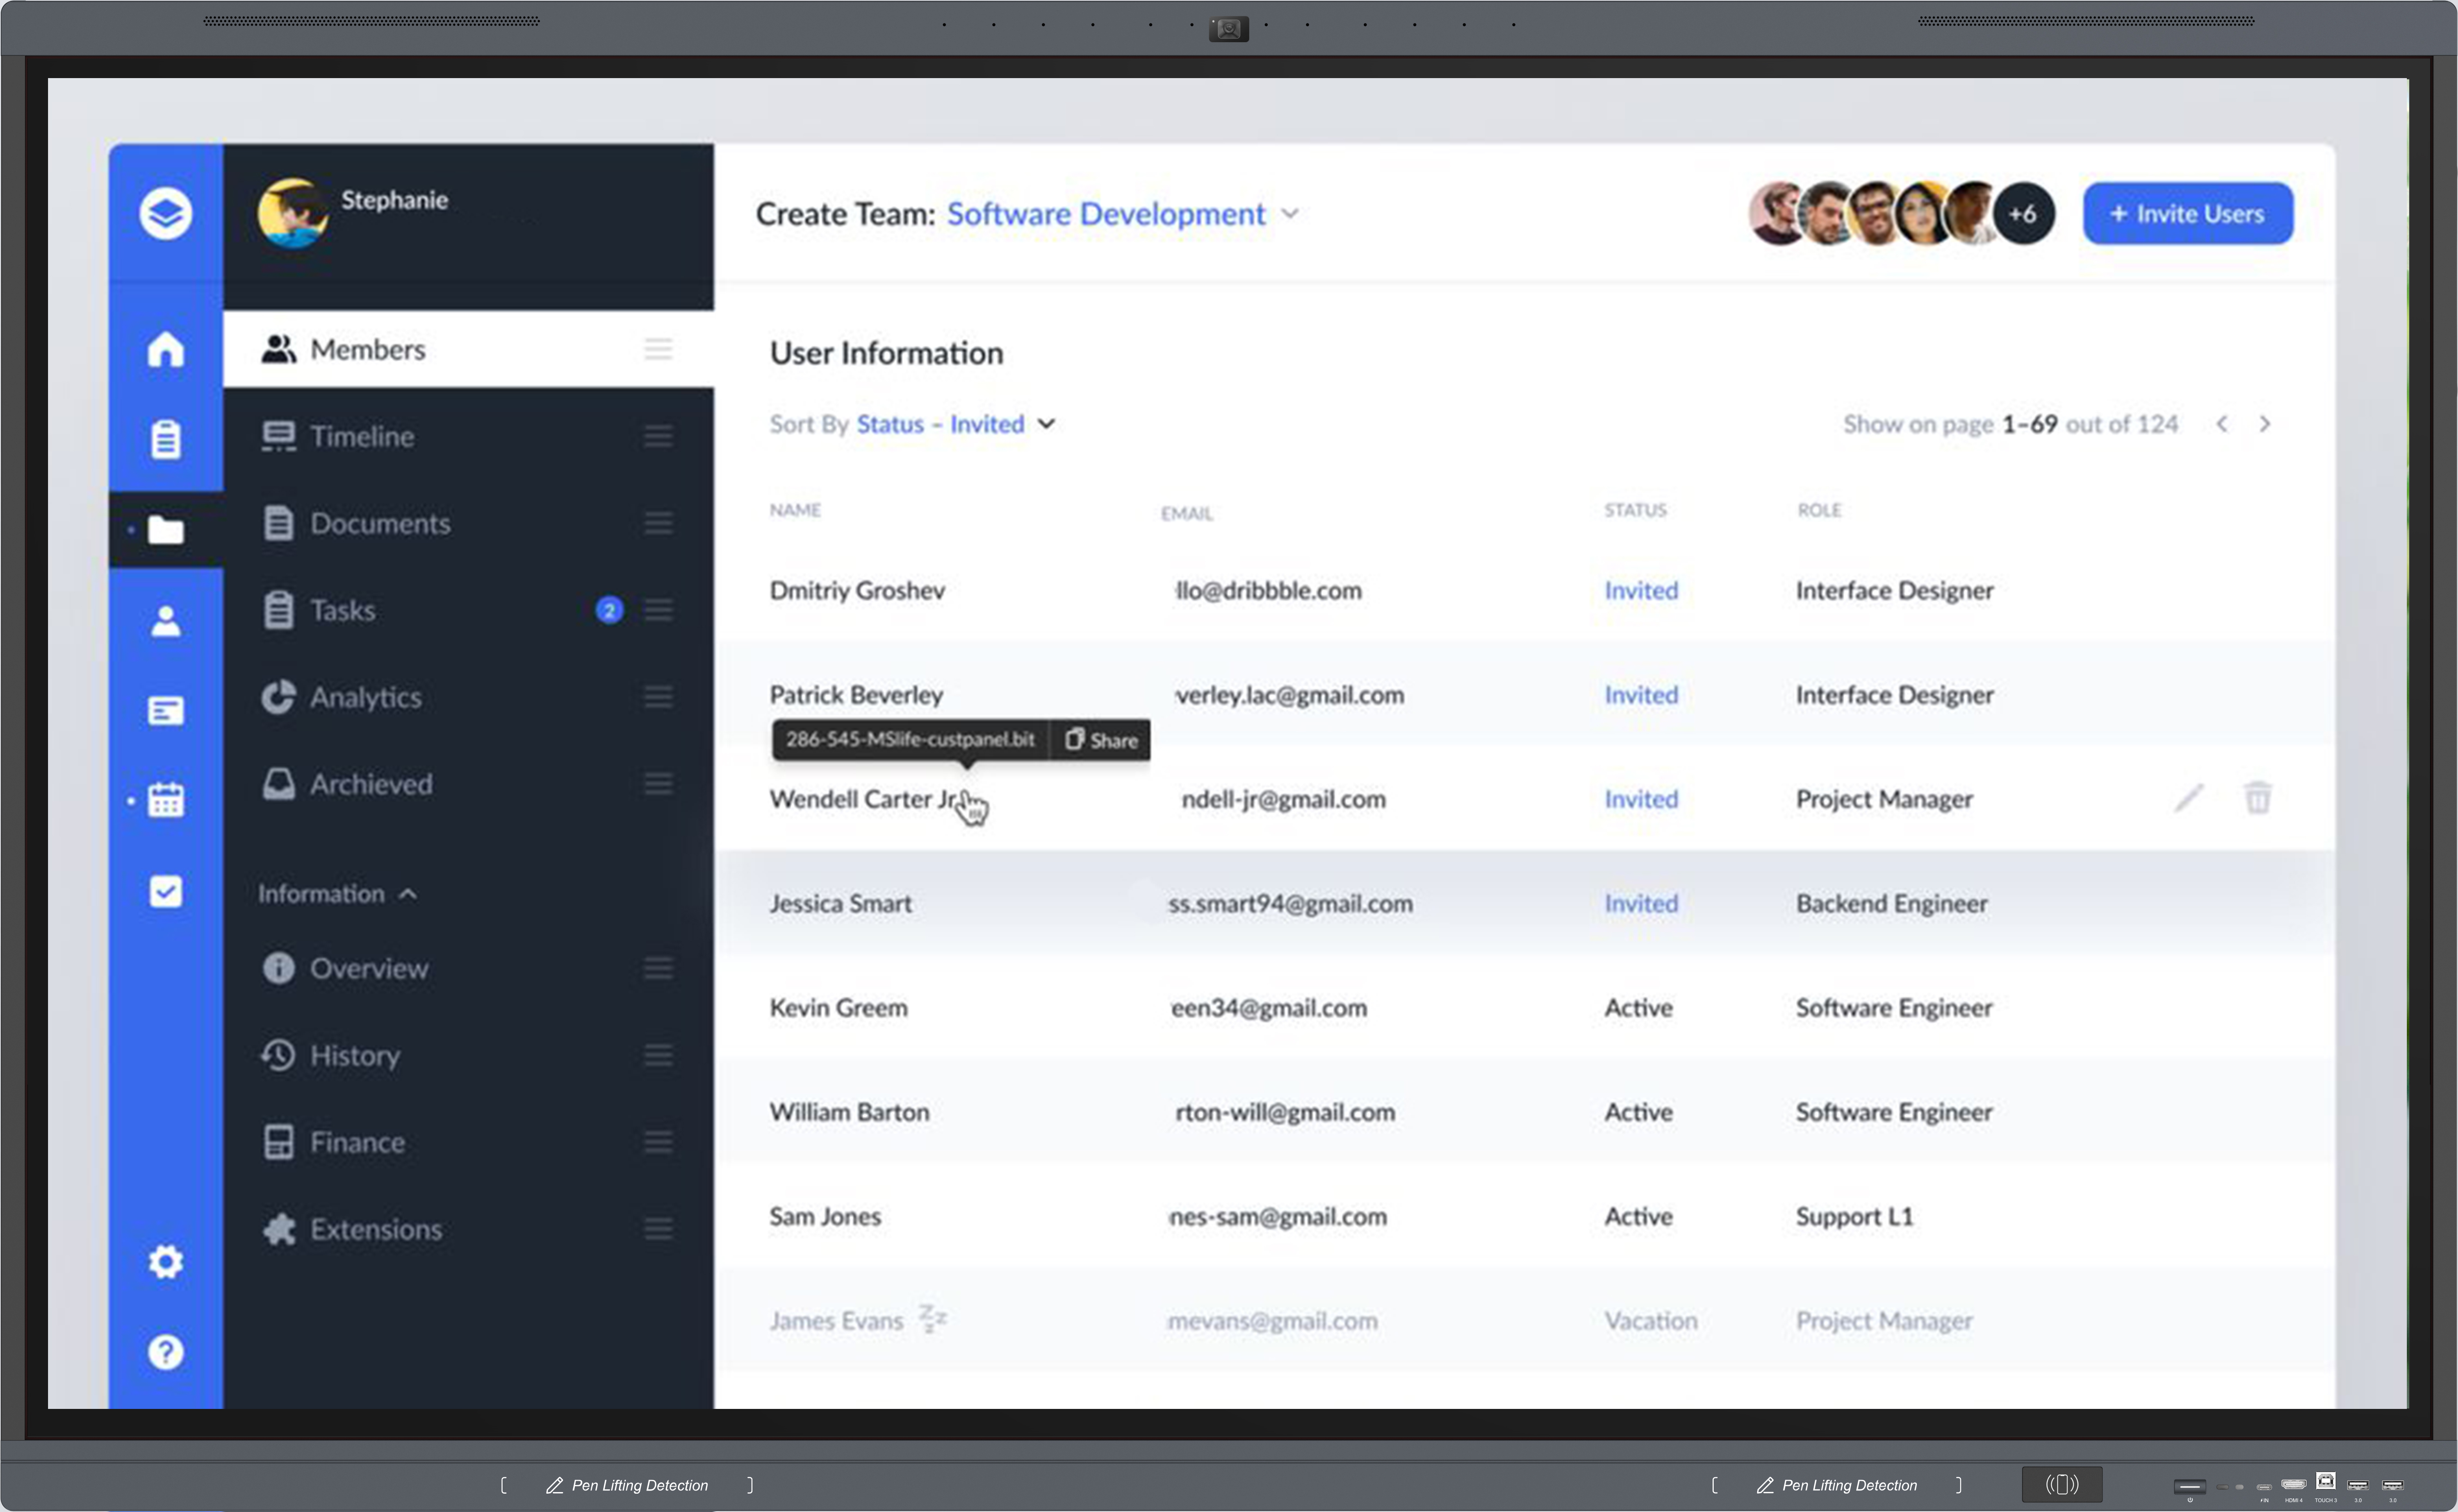Click the first team member avatar in header
This screenshot has height=1512, width=2458.
pos(1777,213)
